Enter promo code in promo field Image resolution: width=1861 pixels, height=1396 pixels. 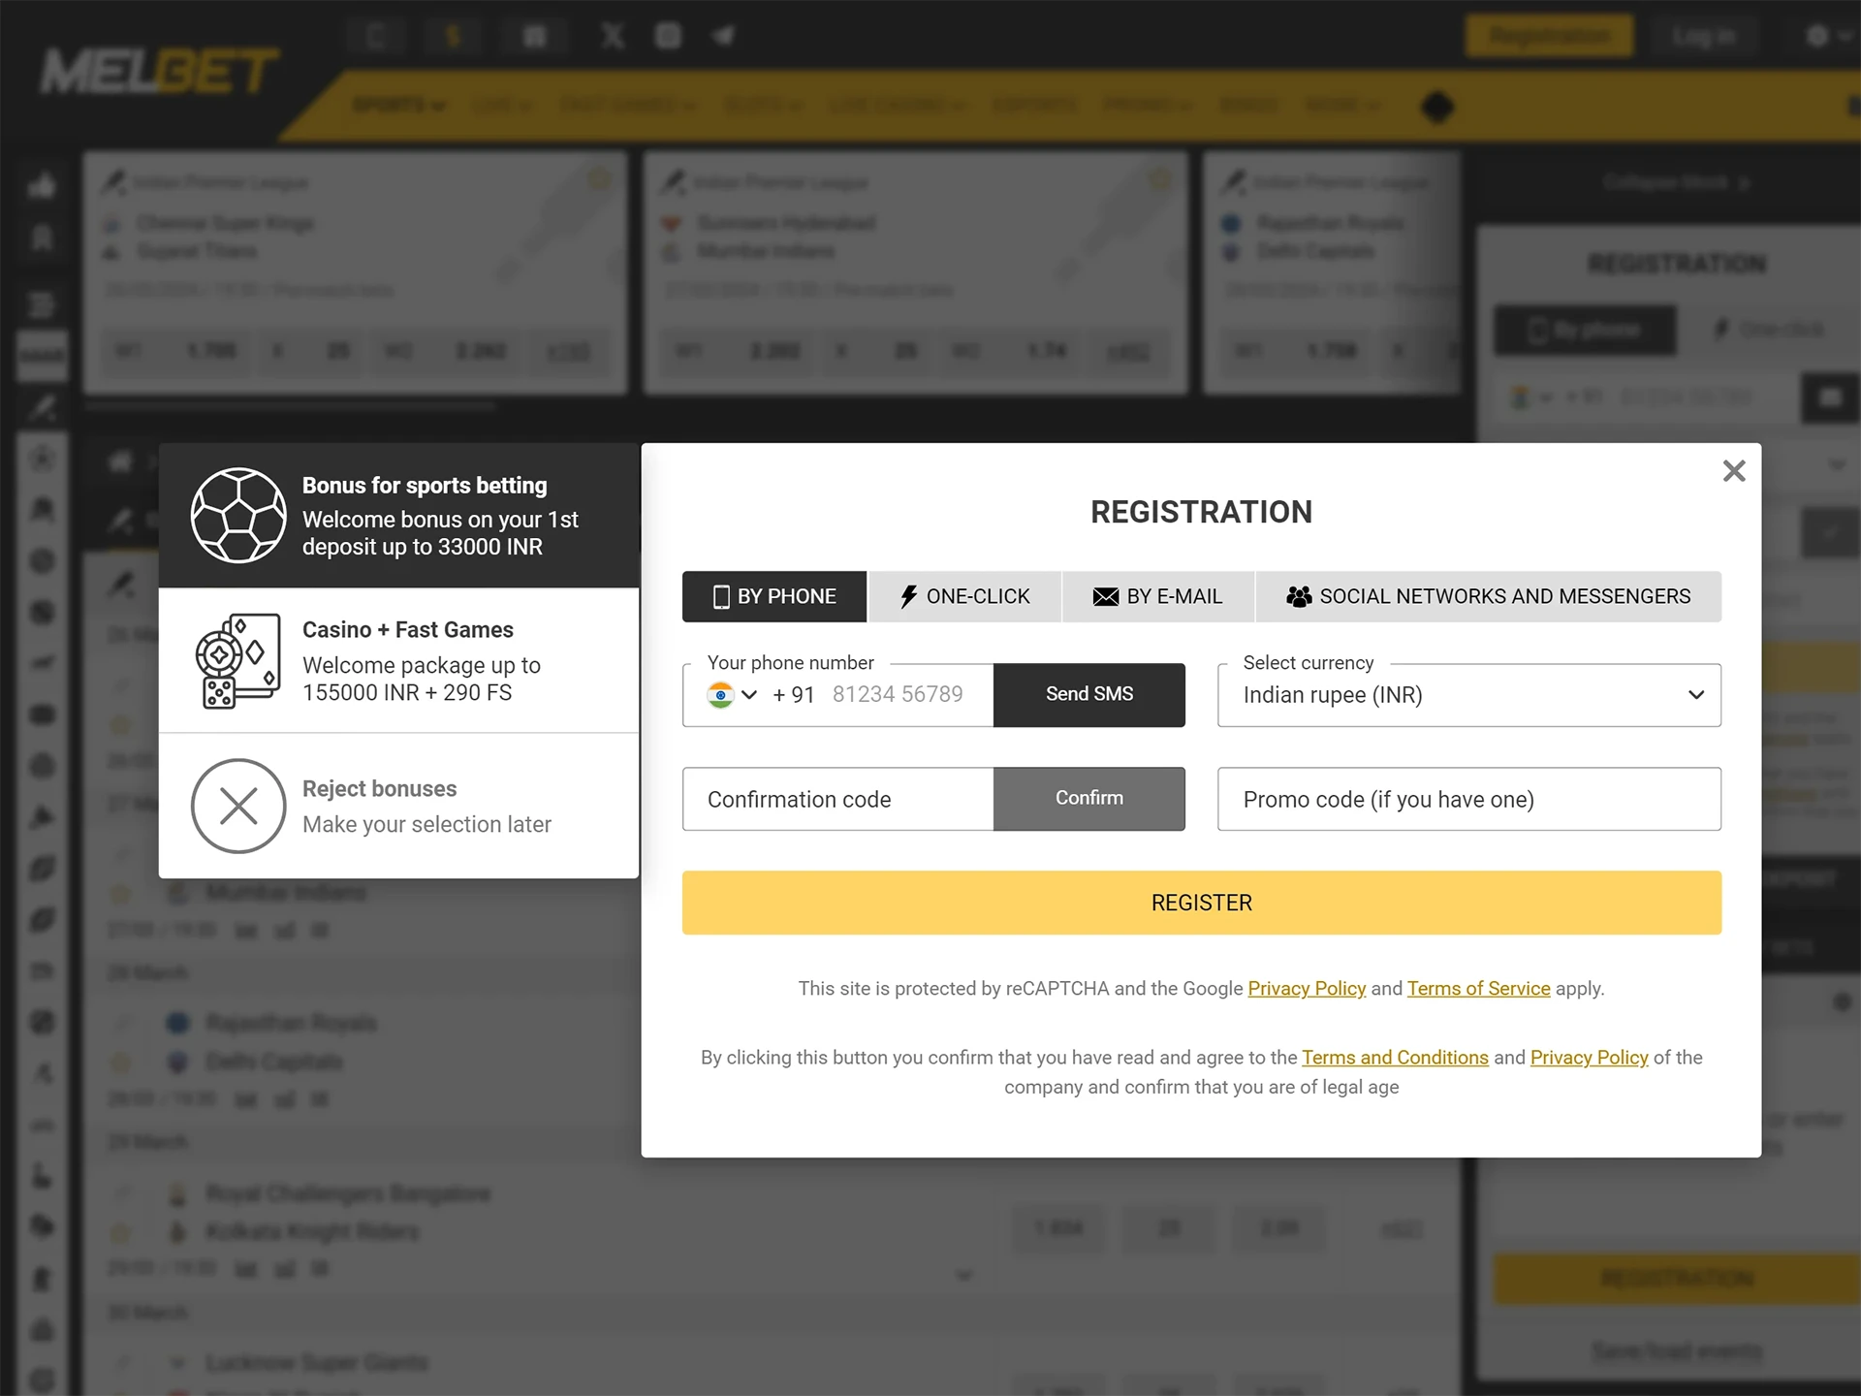tap(1468, 798)
